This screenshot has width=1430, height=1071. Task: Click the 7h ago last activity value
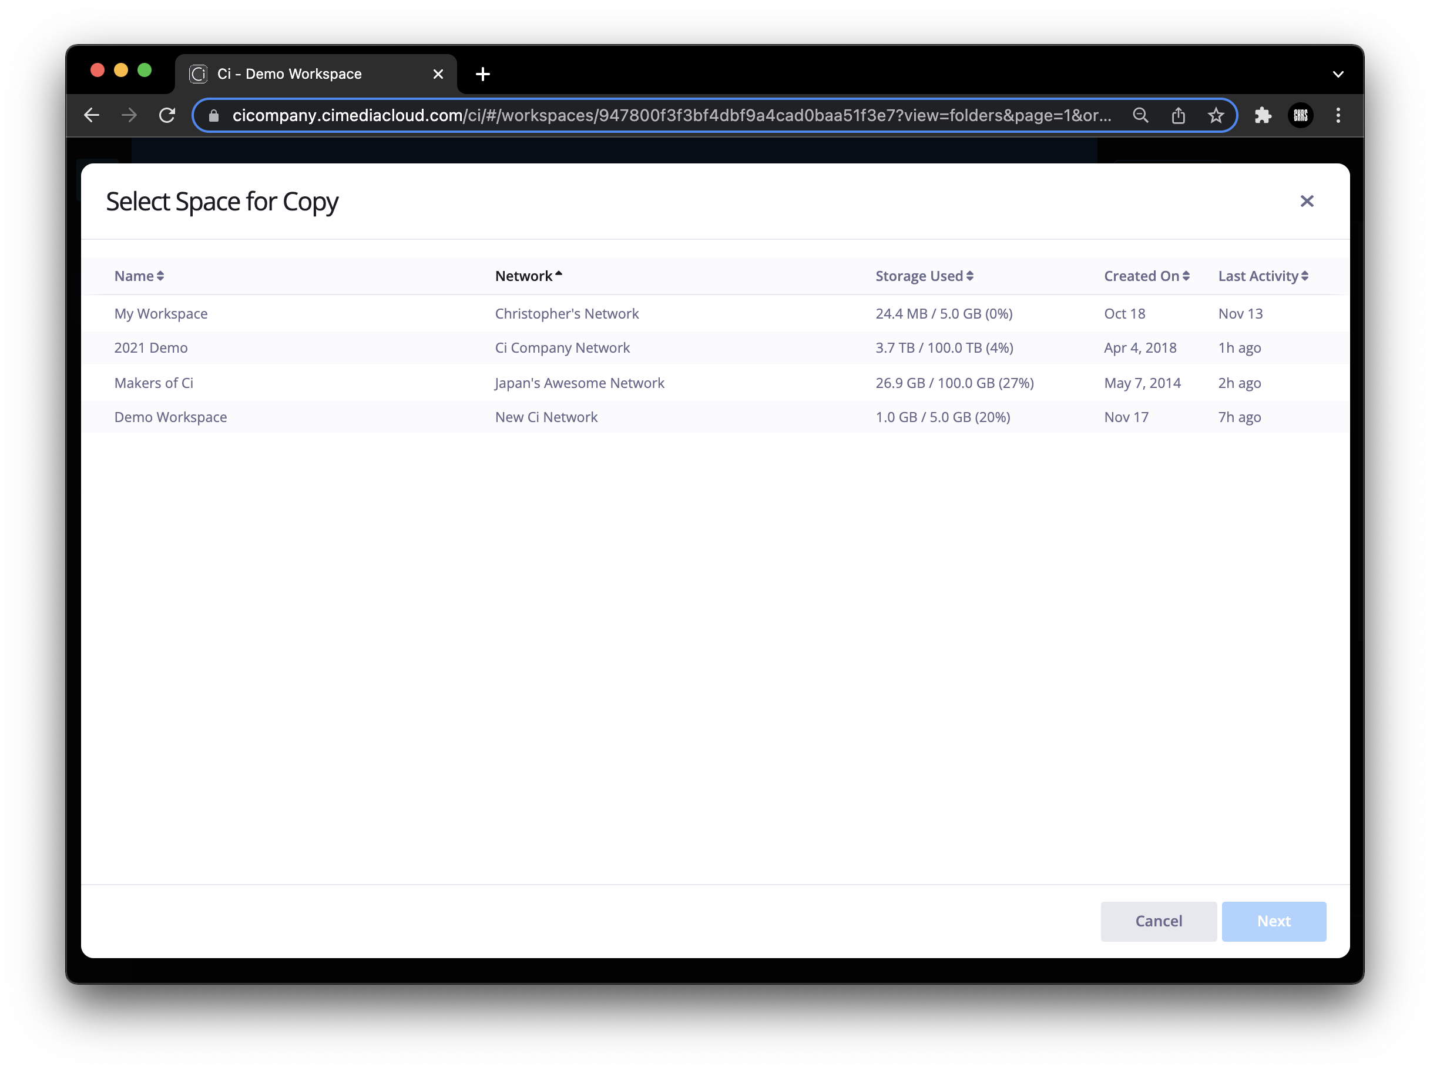[x=1239, y=417]
